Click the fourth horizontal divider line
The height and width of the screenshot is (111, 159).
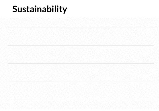click(x=81, y=82)
